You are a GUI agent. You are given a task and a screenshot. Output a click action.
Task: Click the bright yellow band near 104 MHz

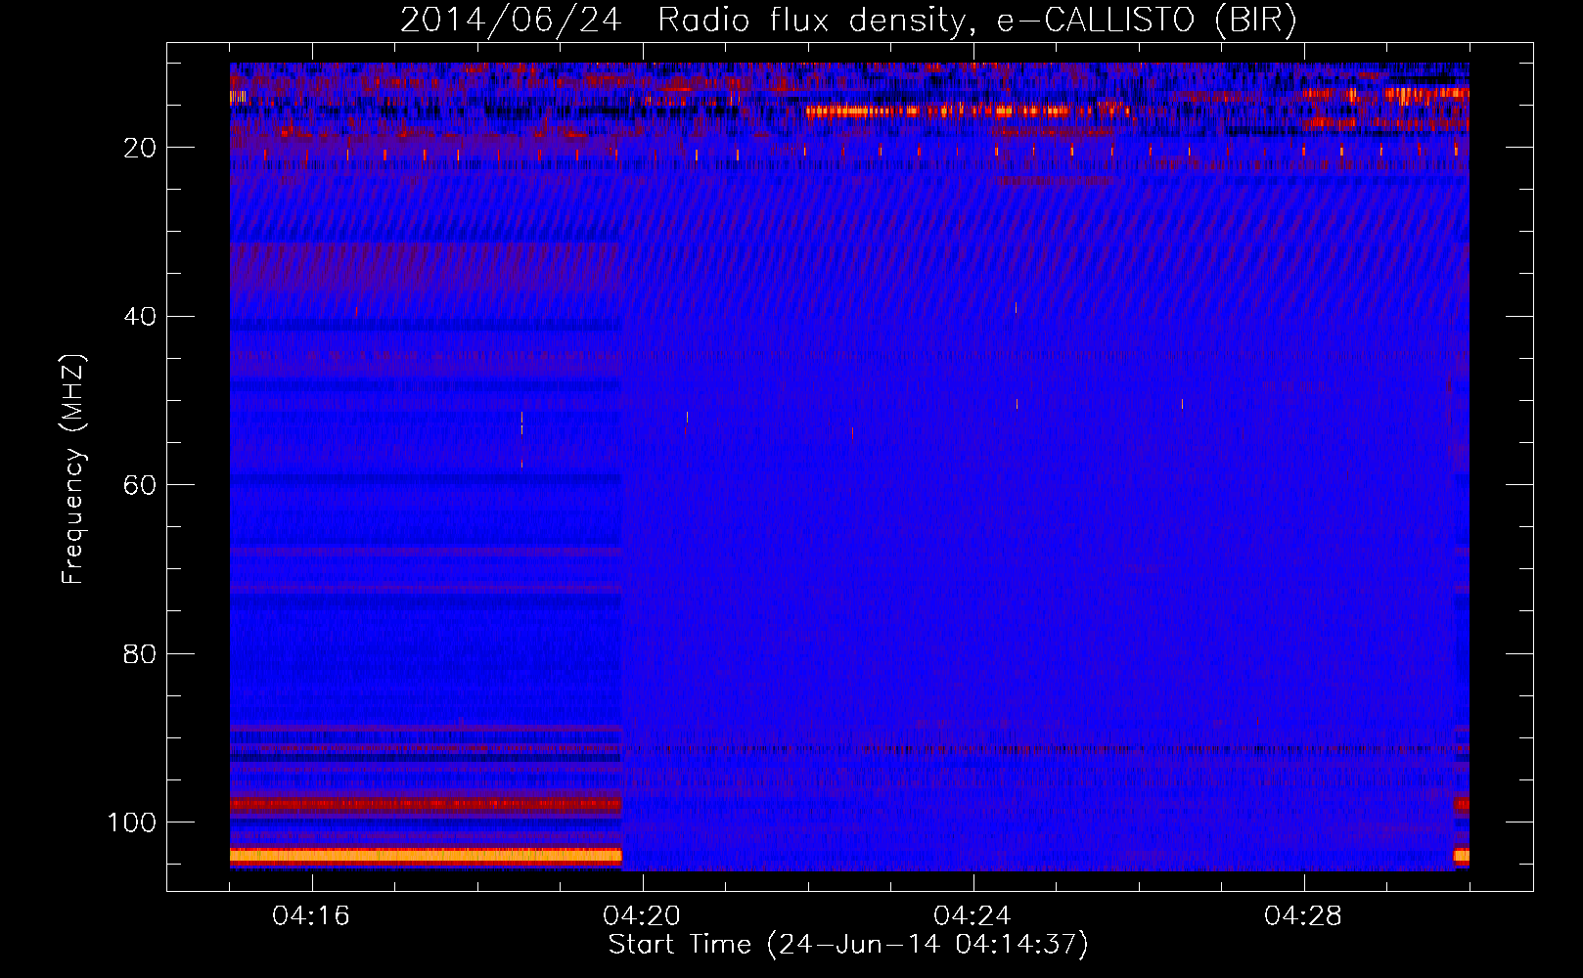tap(426, 856)
